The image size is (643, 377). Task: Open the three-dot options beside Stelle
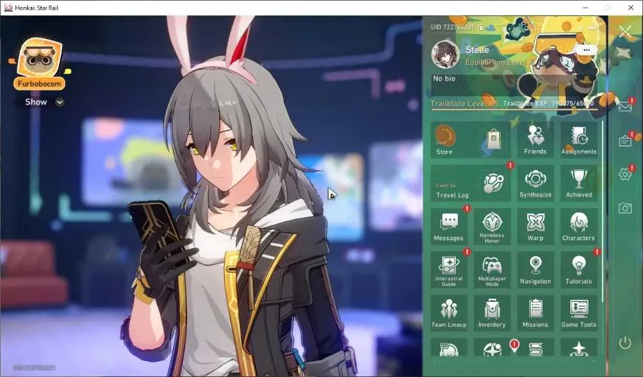pyautogui.click(x=586, y=50)
